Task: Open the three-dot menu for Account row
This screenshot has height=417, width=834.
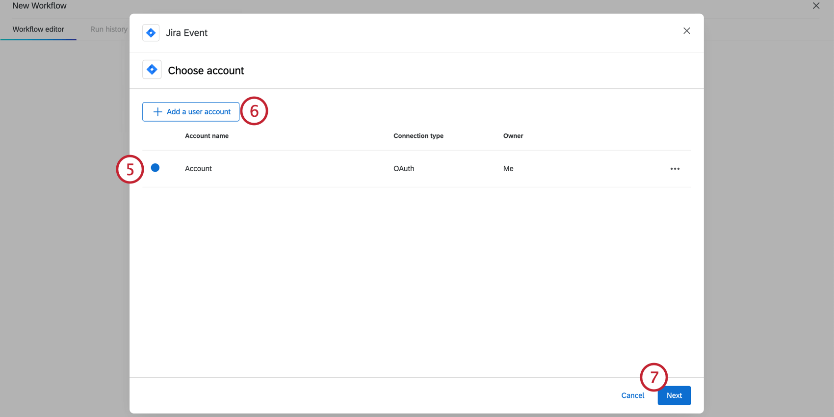Action: (x=675, y=169)
